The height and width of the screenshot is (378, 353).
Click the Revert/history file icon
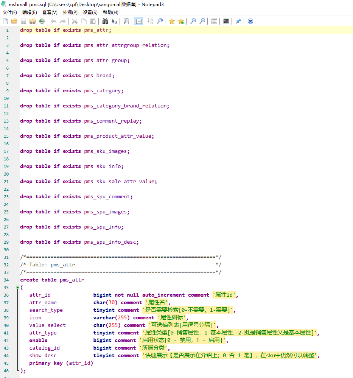[42, 21]
